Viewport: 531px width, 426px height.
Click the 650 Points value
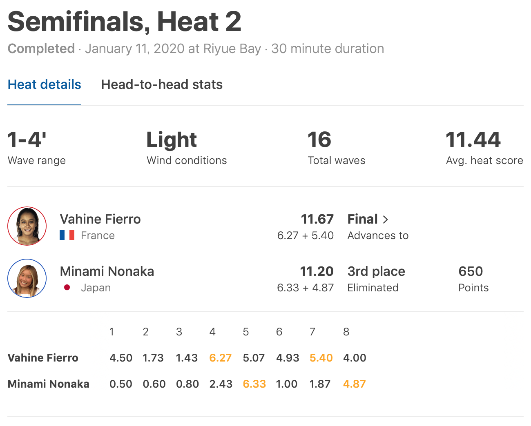tap(471, 271)
